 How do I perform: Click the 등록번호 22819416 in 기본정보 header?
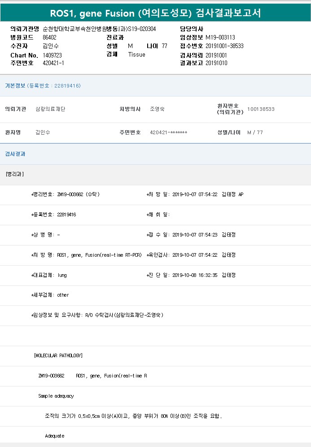click(x=54, y=86)
